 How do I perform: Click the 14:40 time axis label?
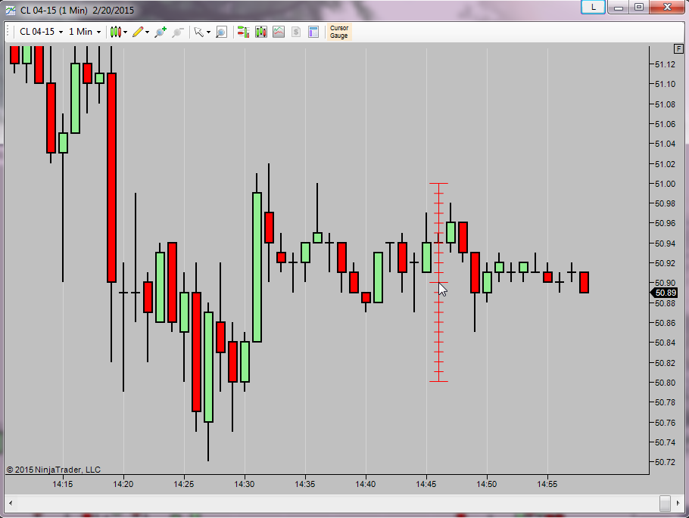(x=366, y=484)
